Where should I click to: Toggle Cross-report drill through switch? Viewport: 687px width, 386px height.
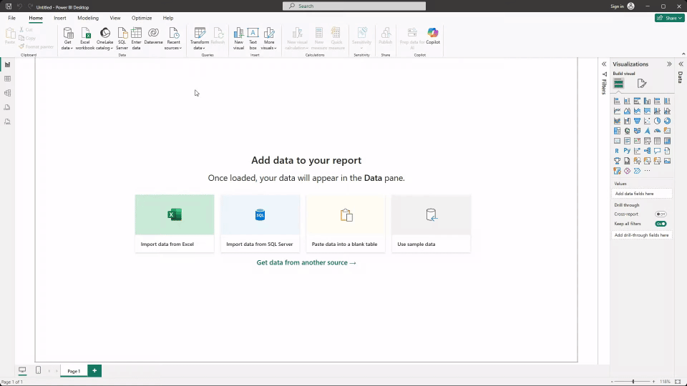(661, 214)
